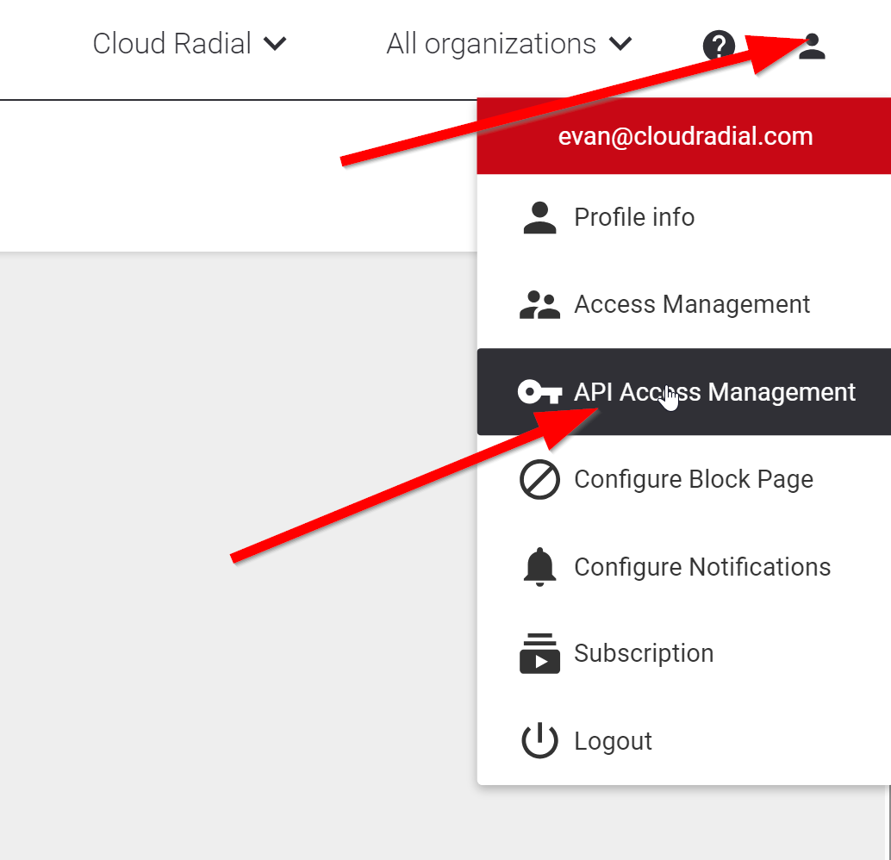Click the key icon beside API Access Management

click(x=540, y=392)
